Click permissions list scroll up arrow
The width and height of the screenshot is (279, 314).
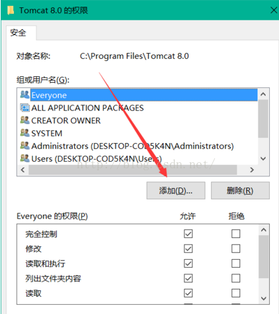[264, 230]
